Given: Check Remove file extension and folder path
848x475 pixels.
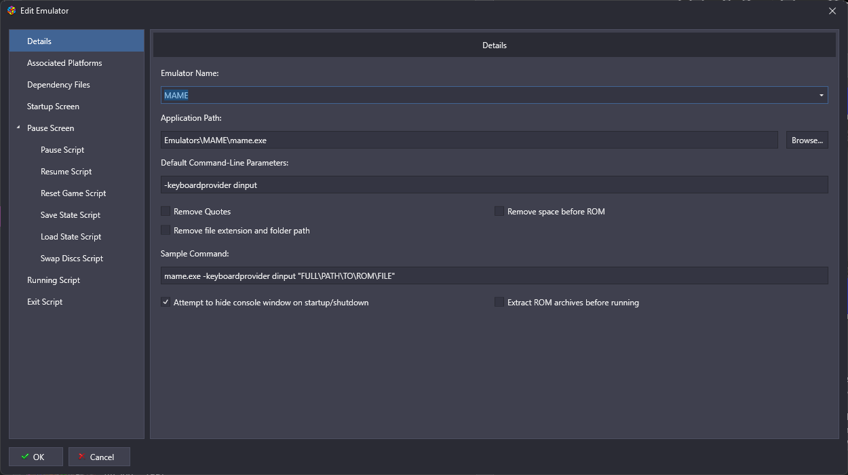Looking at the screenshot, I should (x=166, y=230).
